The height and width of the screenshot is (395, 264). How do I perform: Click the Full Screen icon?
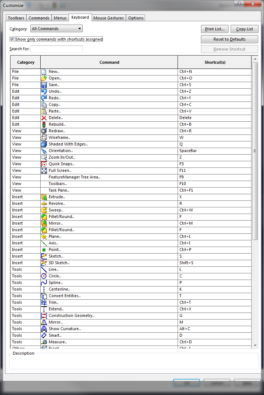(x=44, y=170)
